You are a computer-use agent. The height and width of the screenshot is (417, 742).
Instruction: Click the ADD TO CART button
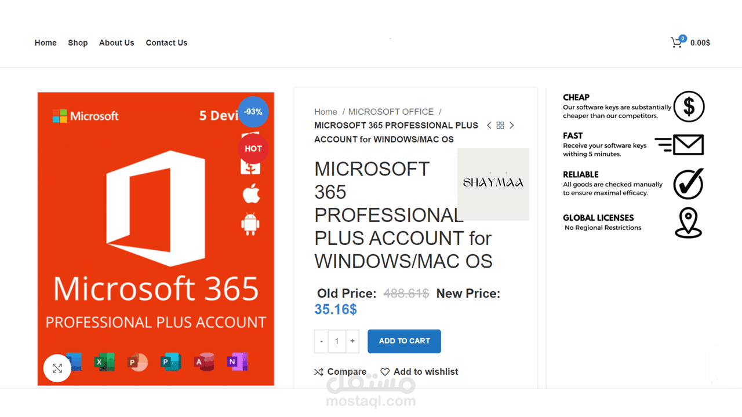[x=404, y=341]
